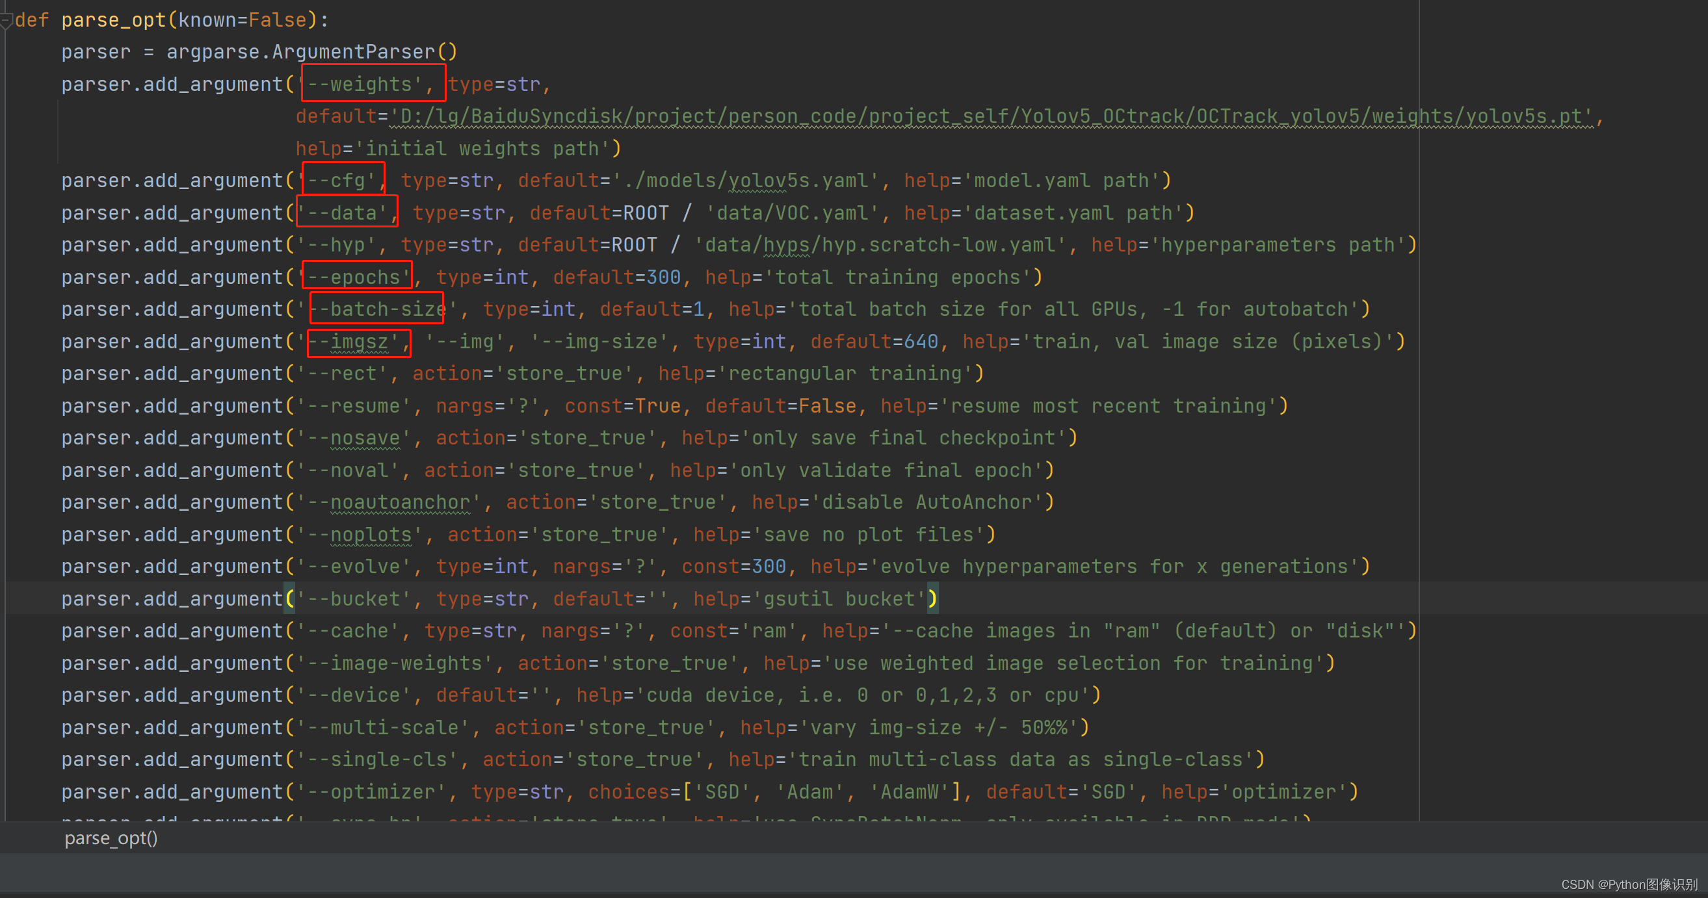
Task: Collapse the parse_opt function fold marker
Action: coord(6,21)
